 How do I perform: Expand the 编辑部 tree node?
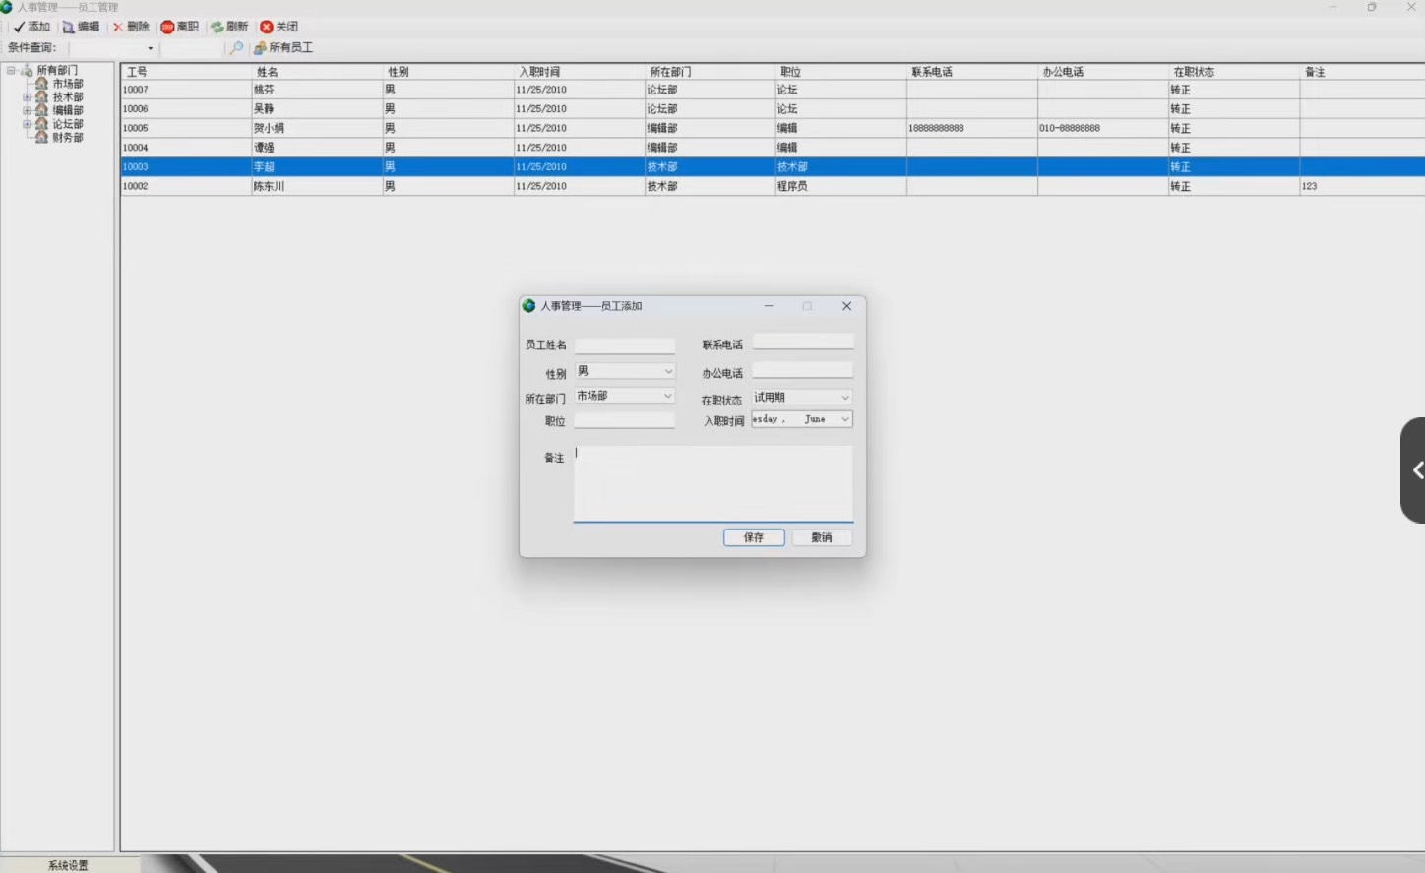27,110
